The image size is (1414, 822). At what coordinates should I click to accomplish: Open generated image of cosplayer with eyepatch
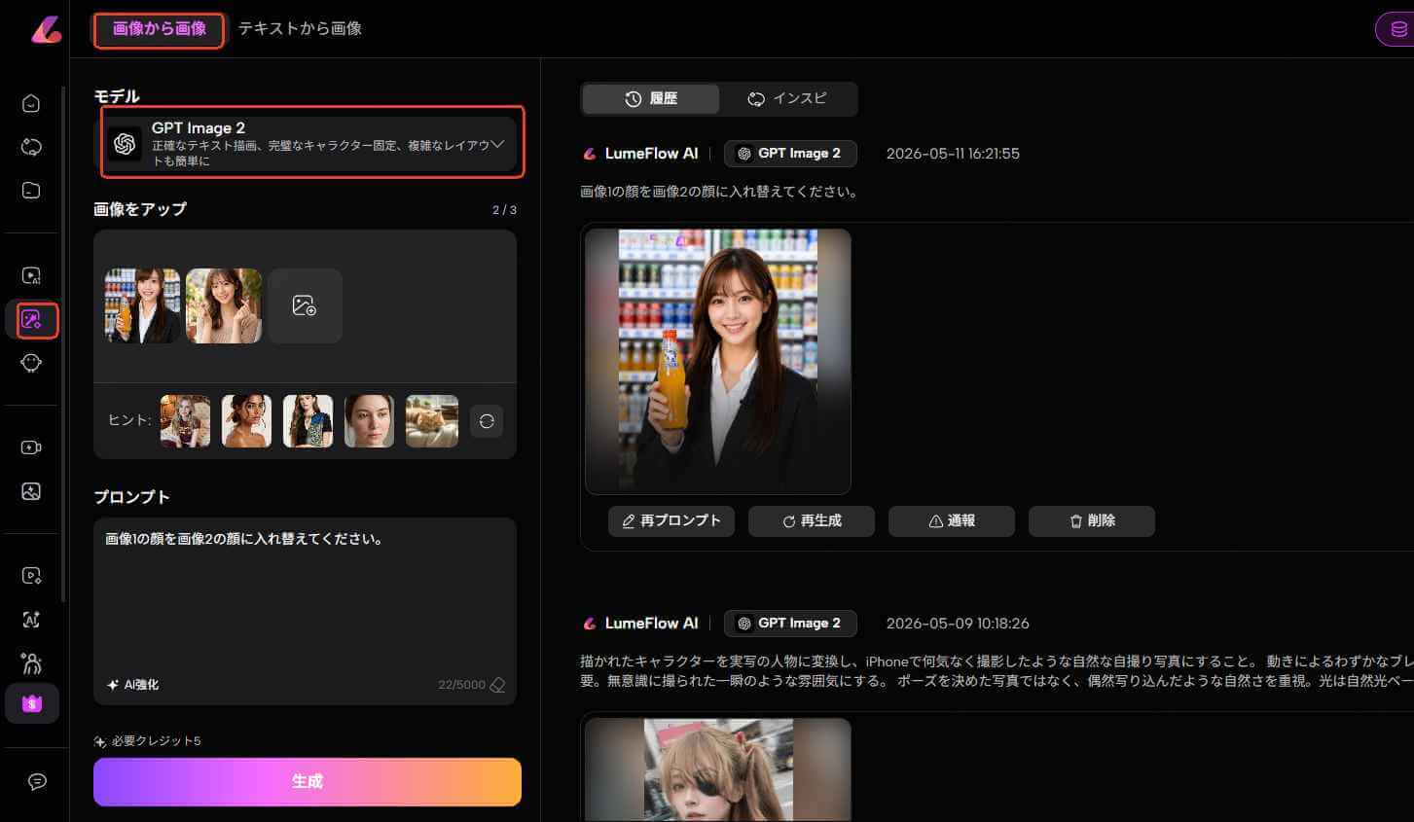pyautogui.click(x=718, y=769)
